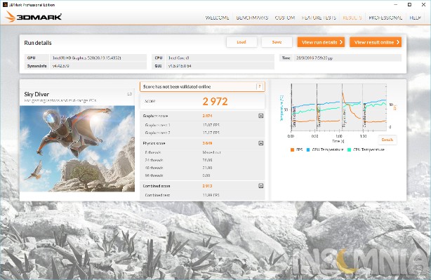Click the blue GPU Temperature legend swatch

click(x=308, y=149)
